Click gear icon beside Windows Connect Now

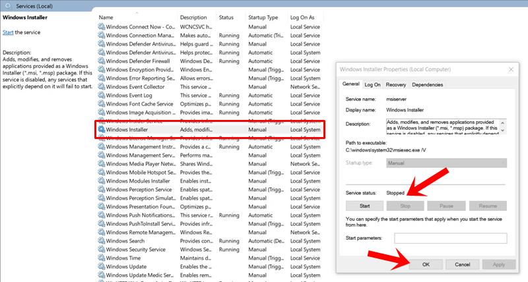[102, 26]
